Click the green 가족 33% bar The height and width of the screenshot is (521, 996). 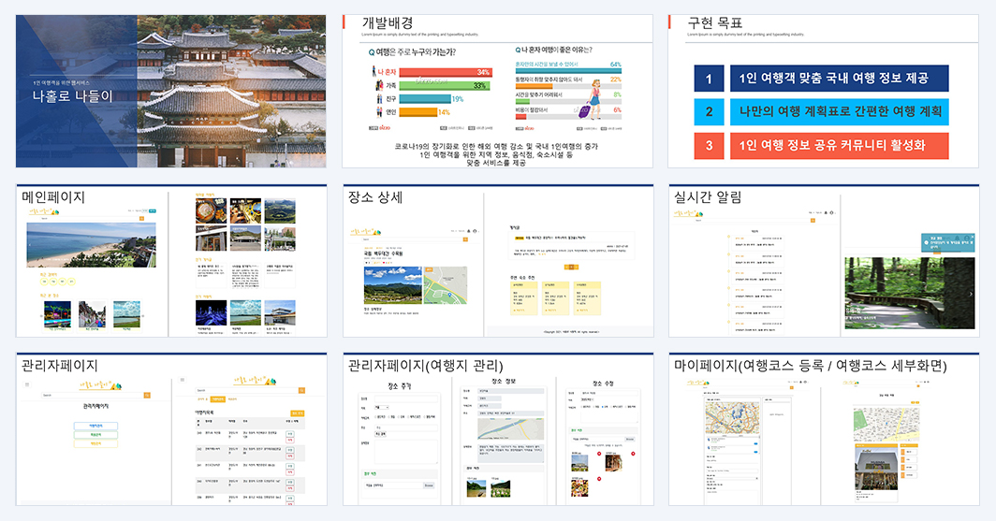click(x=444, y=86)
